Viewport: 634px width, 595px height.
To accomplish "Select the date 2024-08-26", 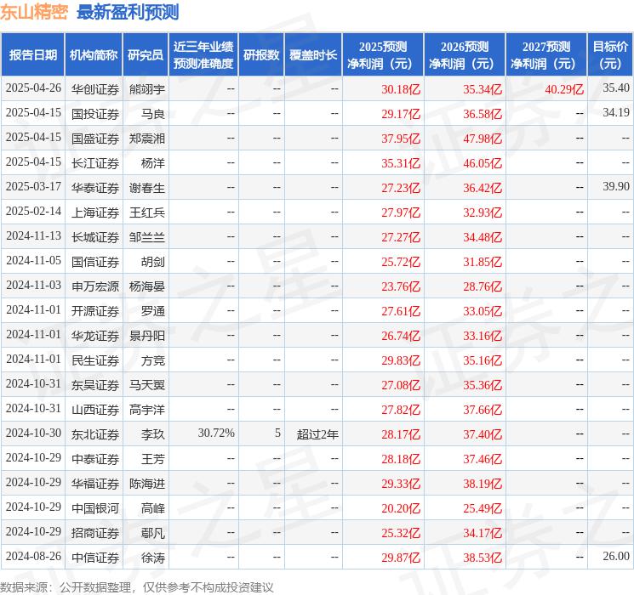I will (x=33, y=556).
